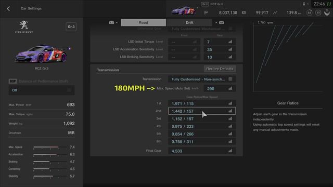The width and height of the screenshot is (333, 187).
Task: Click the Cornering rating bar
Action: coord(50,169)
